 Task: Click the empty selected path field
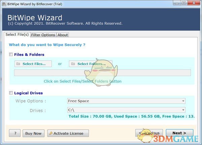[102, 73]
